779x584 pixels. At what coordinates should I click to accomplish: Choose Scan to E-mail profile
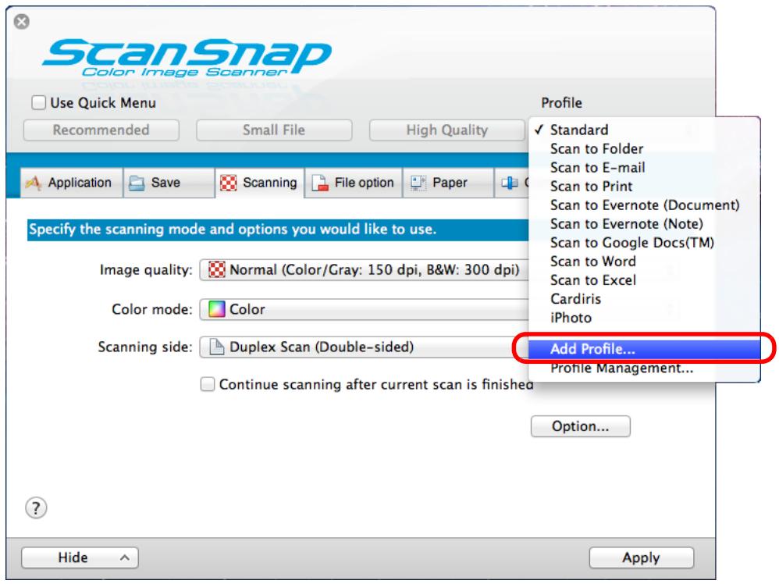(x=645, y=168)
